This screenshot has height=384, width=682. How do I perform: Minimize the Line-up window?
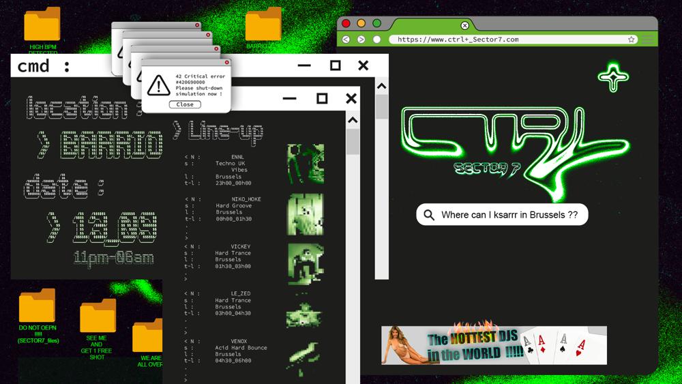pyautogui.click(x=289, y=99)
